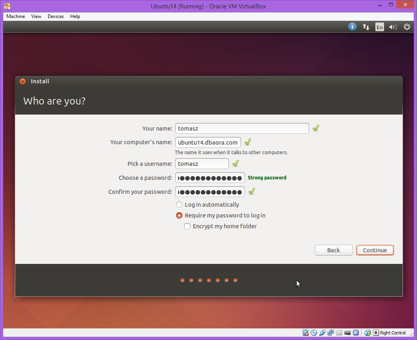Viewport: 417px width, 340px height.
Task: Click the video capture status icon
Action: coord(347,333)
